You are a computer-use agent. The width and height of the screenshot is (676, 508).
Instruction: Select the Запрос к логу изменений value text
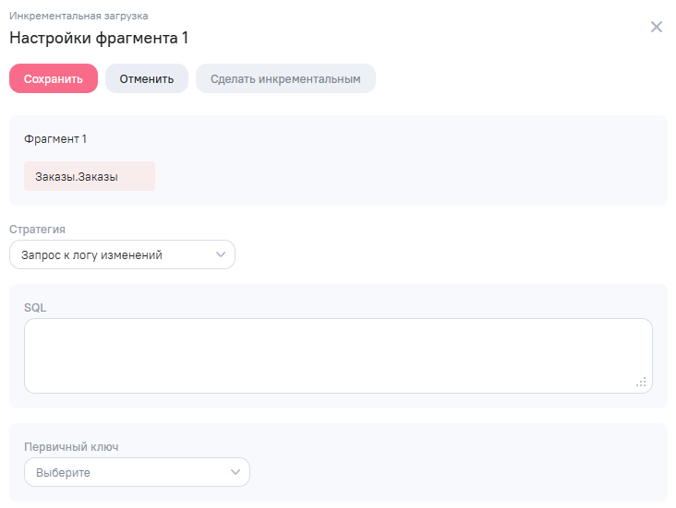pyautogui.click(x=91, y=254)
